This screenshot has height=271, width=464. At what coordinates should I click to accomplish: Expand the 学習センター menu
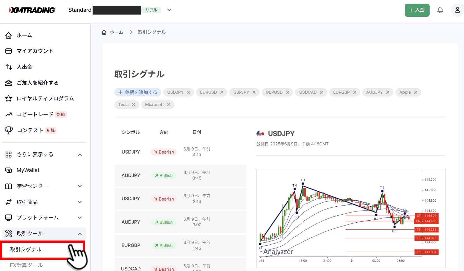80,186
